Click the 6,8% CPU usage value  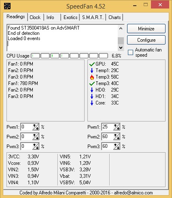(117, 56)
